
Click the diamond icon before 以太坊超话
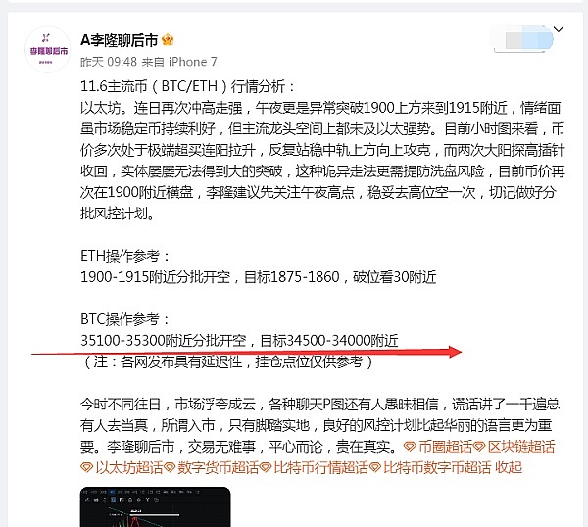point(86,468)
